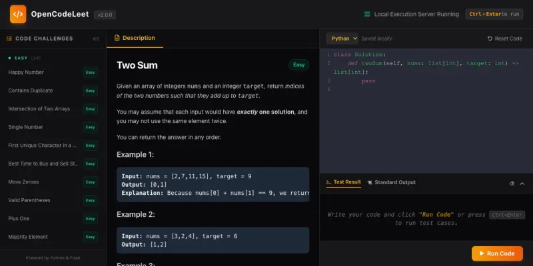
Task: Click the Run Code button
Action: point(497,253)
